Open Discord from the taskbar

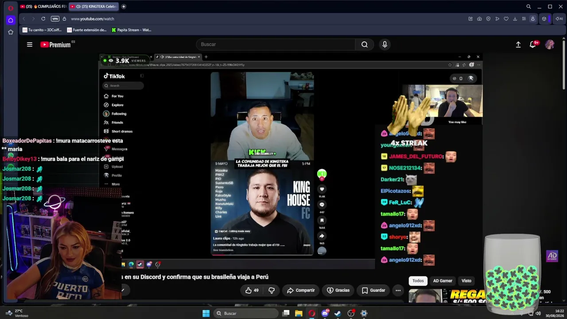[x=325, y=313]
